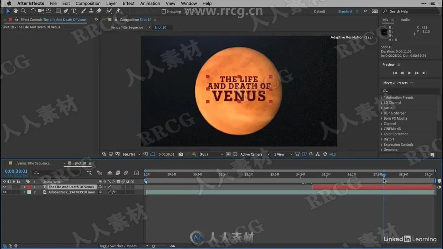Open the composition flowchart icon in viewer
The width and height of the screenshot is (443, 249).
click(x=318, y=154)
